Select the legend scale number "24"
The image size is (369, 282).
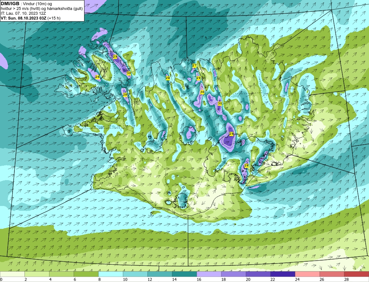(297, 279)
